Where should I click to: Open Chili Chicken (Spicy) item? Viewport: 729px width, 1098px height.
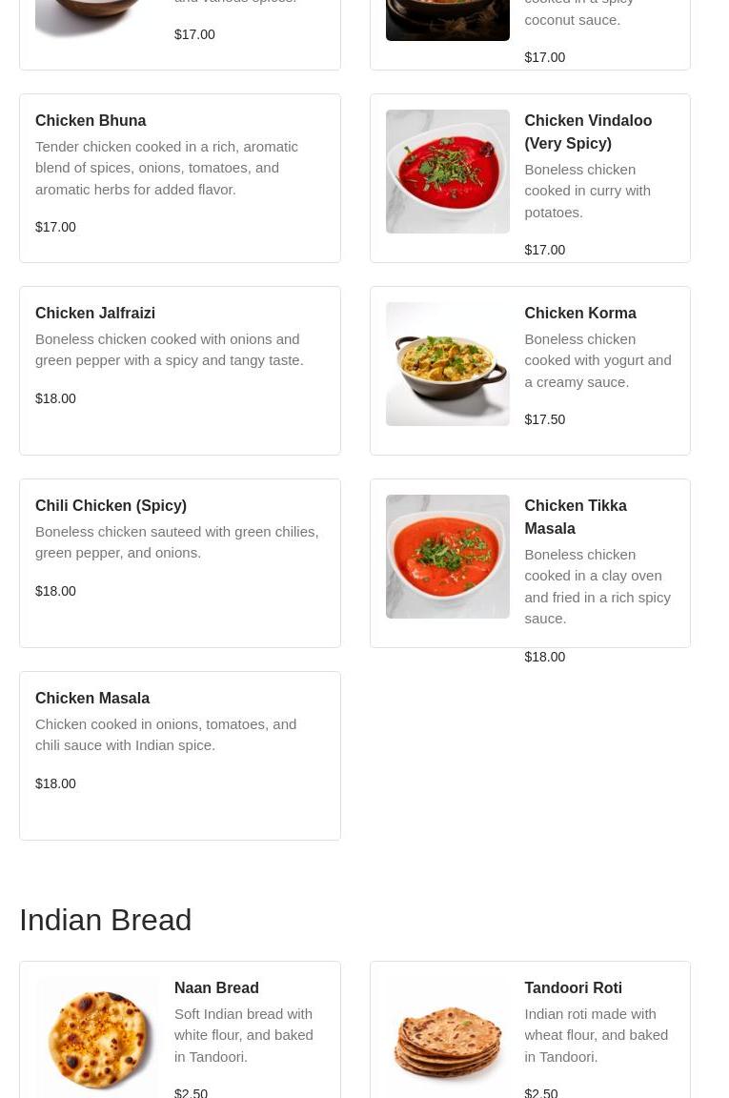pyautogui.click(x=111, y=506)
